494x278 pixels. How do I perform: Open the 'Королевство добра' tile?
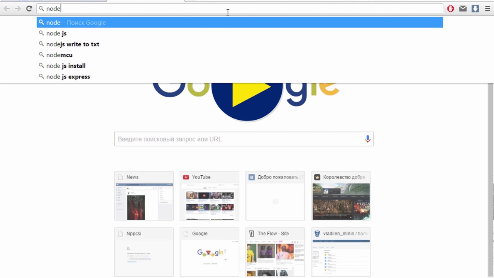pyautogui.click(x=341, y=196)
